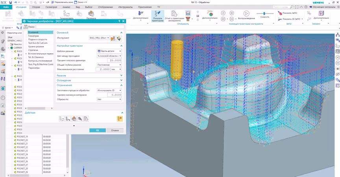Click the rewind-to-start animation icon

pyautogui.click(x=223, y=19)
